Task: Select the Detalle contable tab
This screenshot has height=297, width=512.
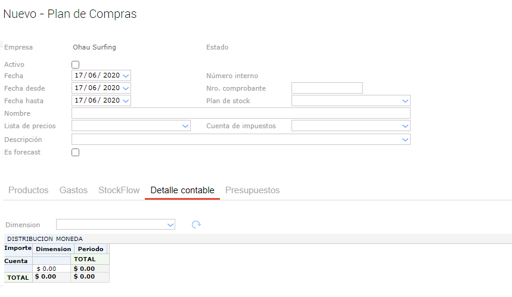Action: [182, 190]
